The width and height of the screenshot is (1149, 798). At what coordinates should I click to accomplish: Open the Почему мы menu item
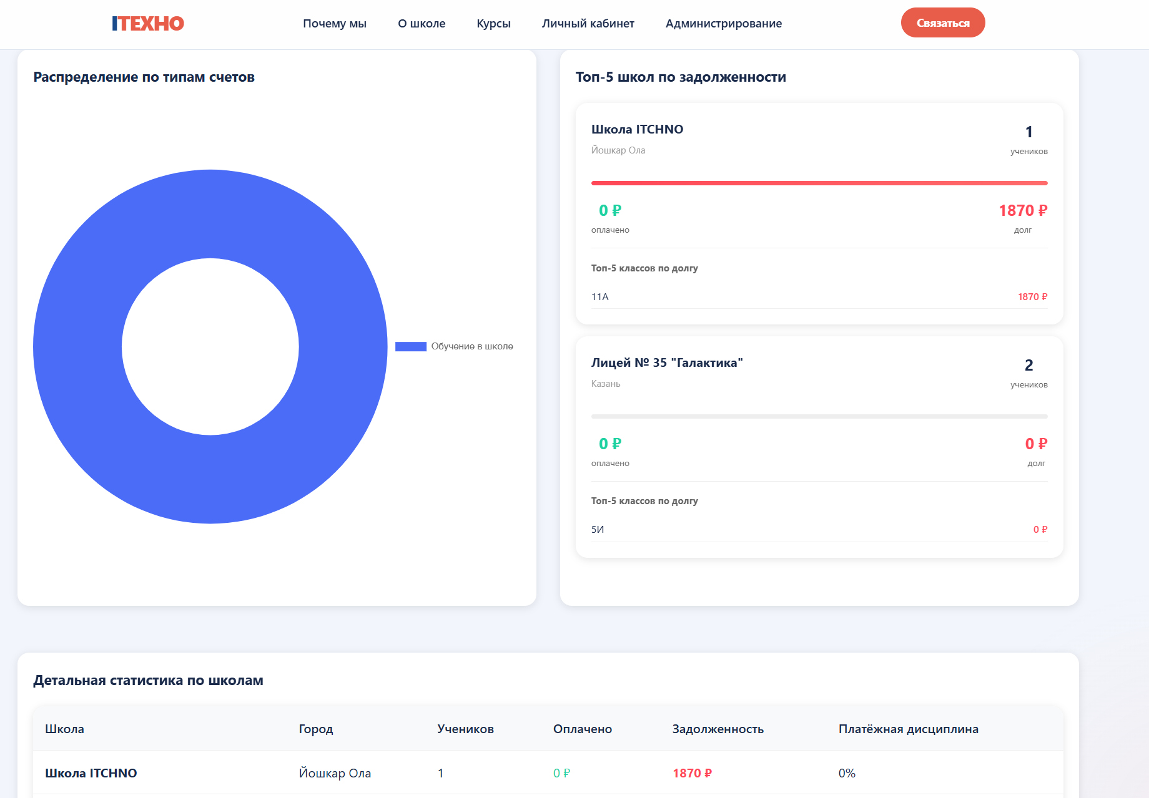[335, 24]
